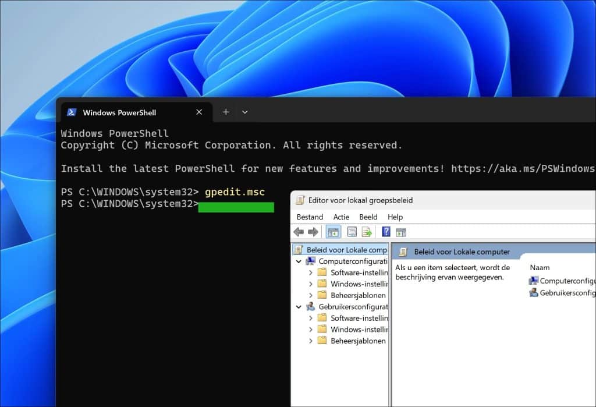Select Gebruikersconfiguratie in the Naam column
596x407 pixels.
coord(534,293)
